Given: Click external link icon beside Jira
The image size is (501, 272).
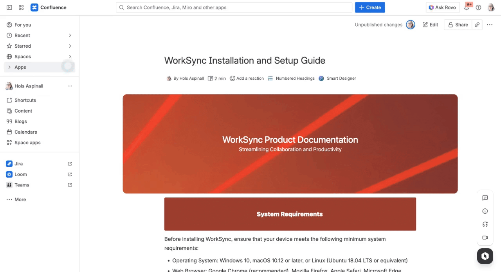Looking at the screenshot, I should pyautogui.click(x=70, y=164).
